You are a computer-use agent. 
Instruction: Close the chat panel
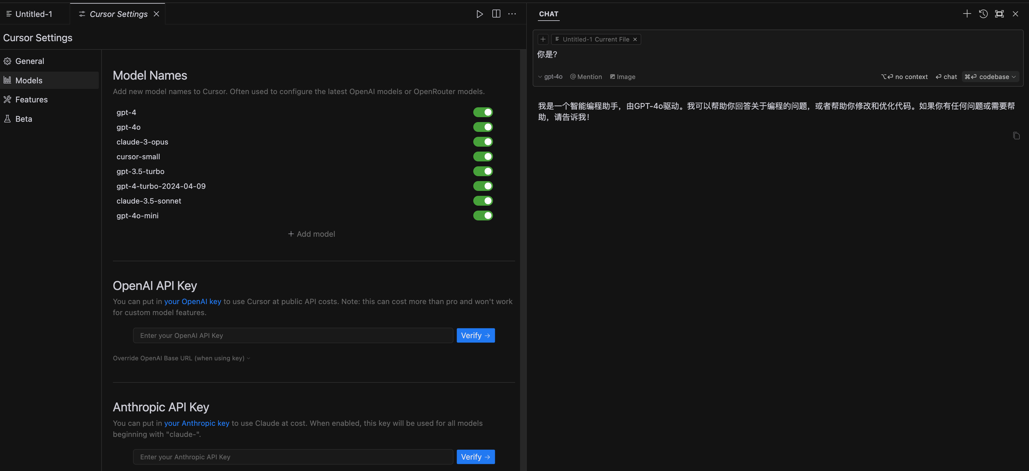(x=1015, y=14)
